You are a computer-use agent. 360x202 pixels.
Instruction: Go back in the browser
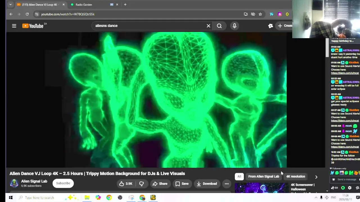11,14
